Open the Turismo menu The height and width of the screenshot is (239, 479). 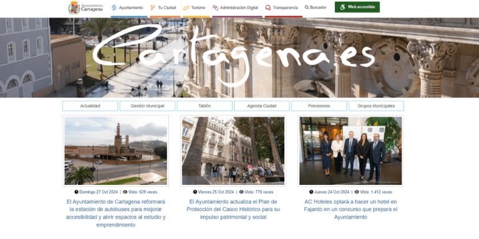pos(196,8)
